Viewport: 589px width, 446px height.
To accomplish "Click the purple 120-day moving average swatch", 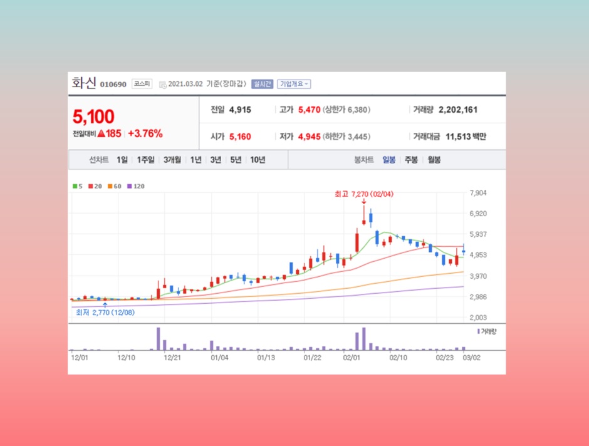I will coord(130,186).
